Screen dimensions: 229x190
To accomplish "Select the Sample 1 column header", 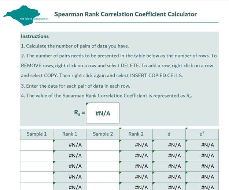I will pos(37,134).
